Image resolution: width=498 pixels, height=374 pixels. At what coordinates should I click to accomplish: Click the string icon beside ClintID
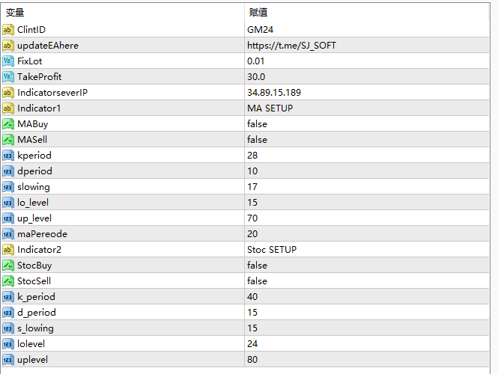(8, 30)
